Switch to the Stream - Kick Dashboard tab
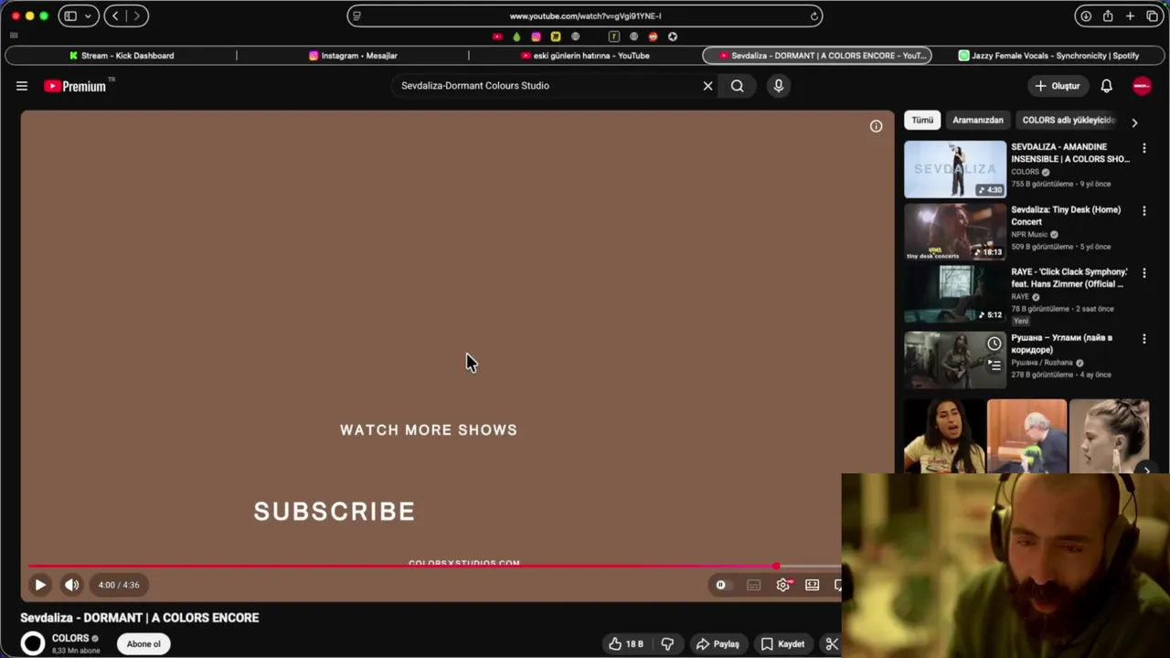This screenshot has height=658, width=1170. pyautogui.click(x=121, y=56)
